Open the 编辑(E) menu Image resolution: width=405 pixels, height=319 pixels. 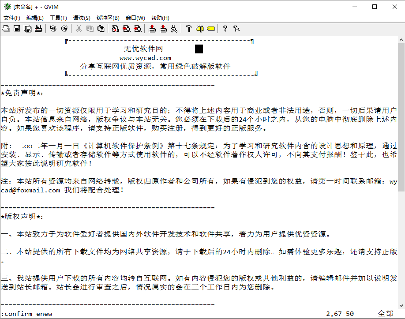pos(35,18)
